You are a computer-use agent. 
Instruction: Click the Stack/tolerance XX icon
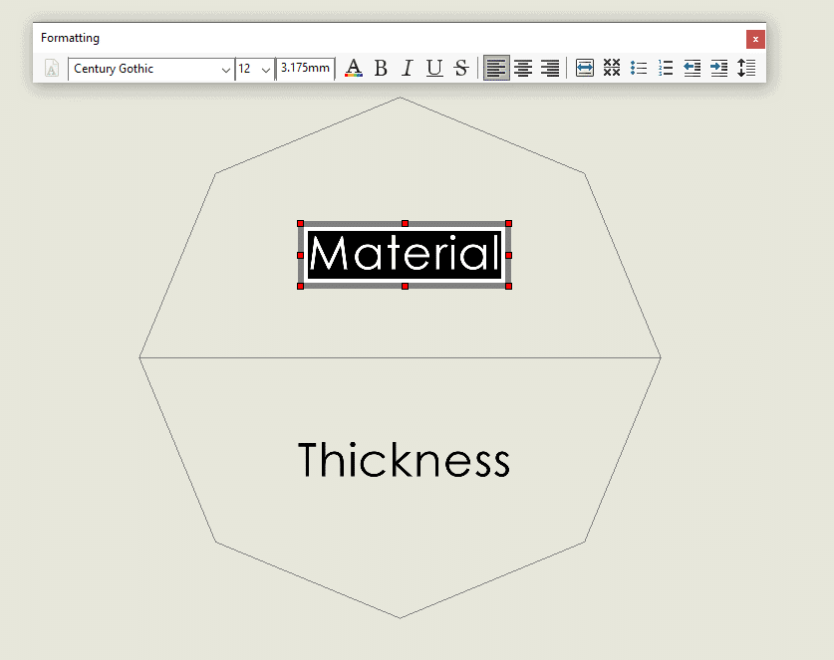[612, 68]
